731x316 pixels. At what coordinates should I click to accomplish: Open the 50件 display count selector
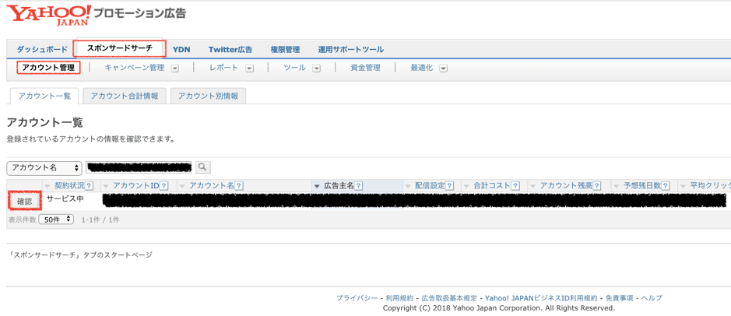coord(57,220)
